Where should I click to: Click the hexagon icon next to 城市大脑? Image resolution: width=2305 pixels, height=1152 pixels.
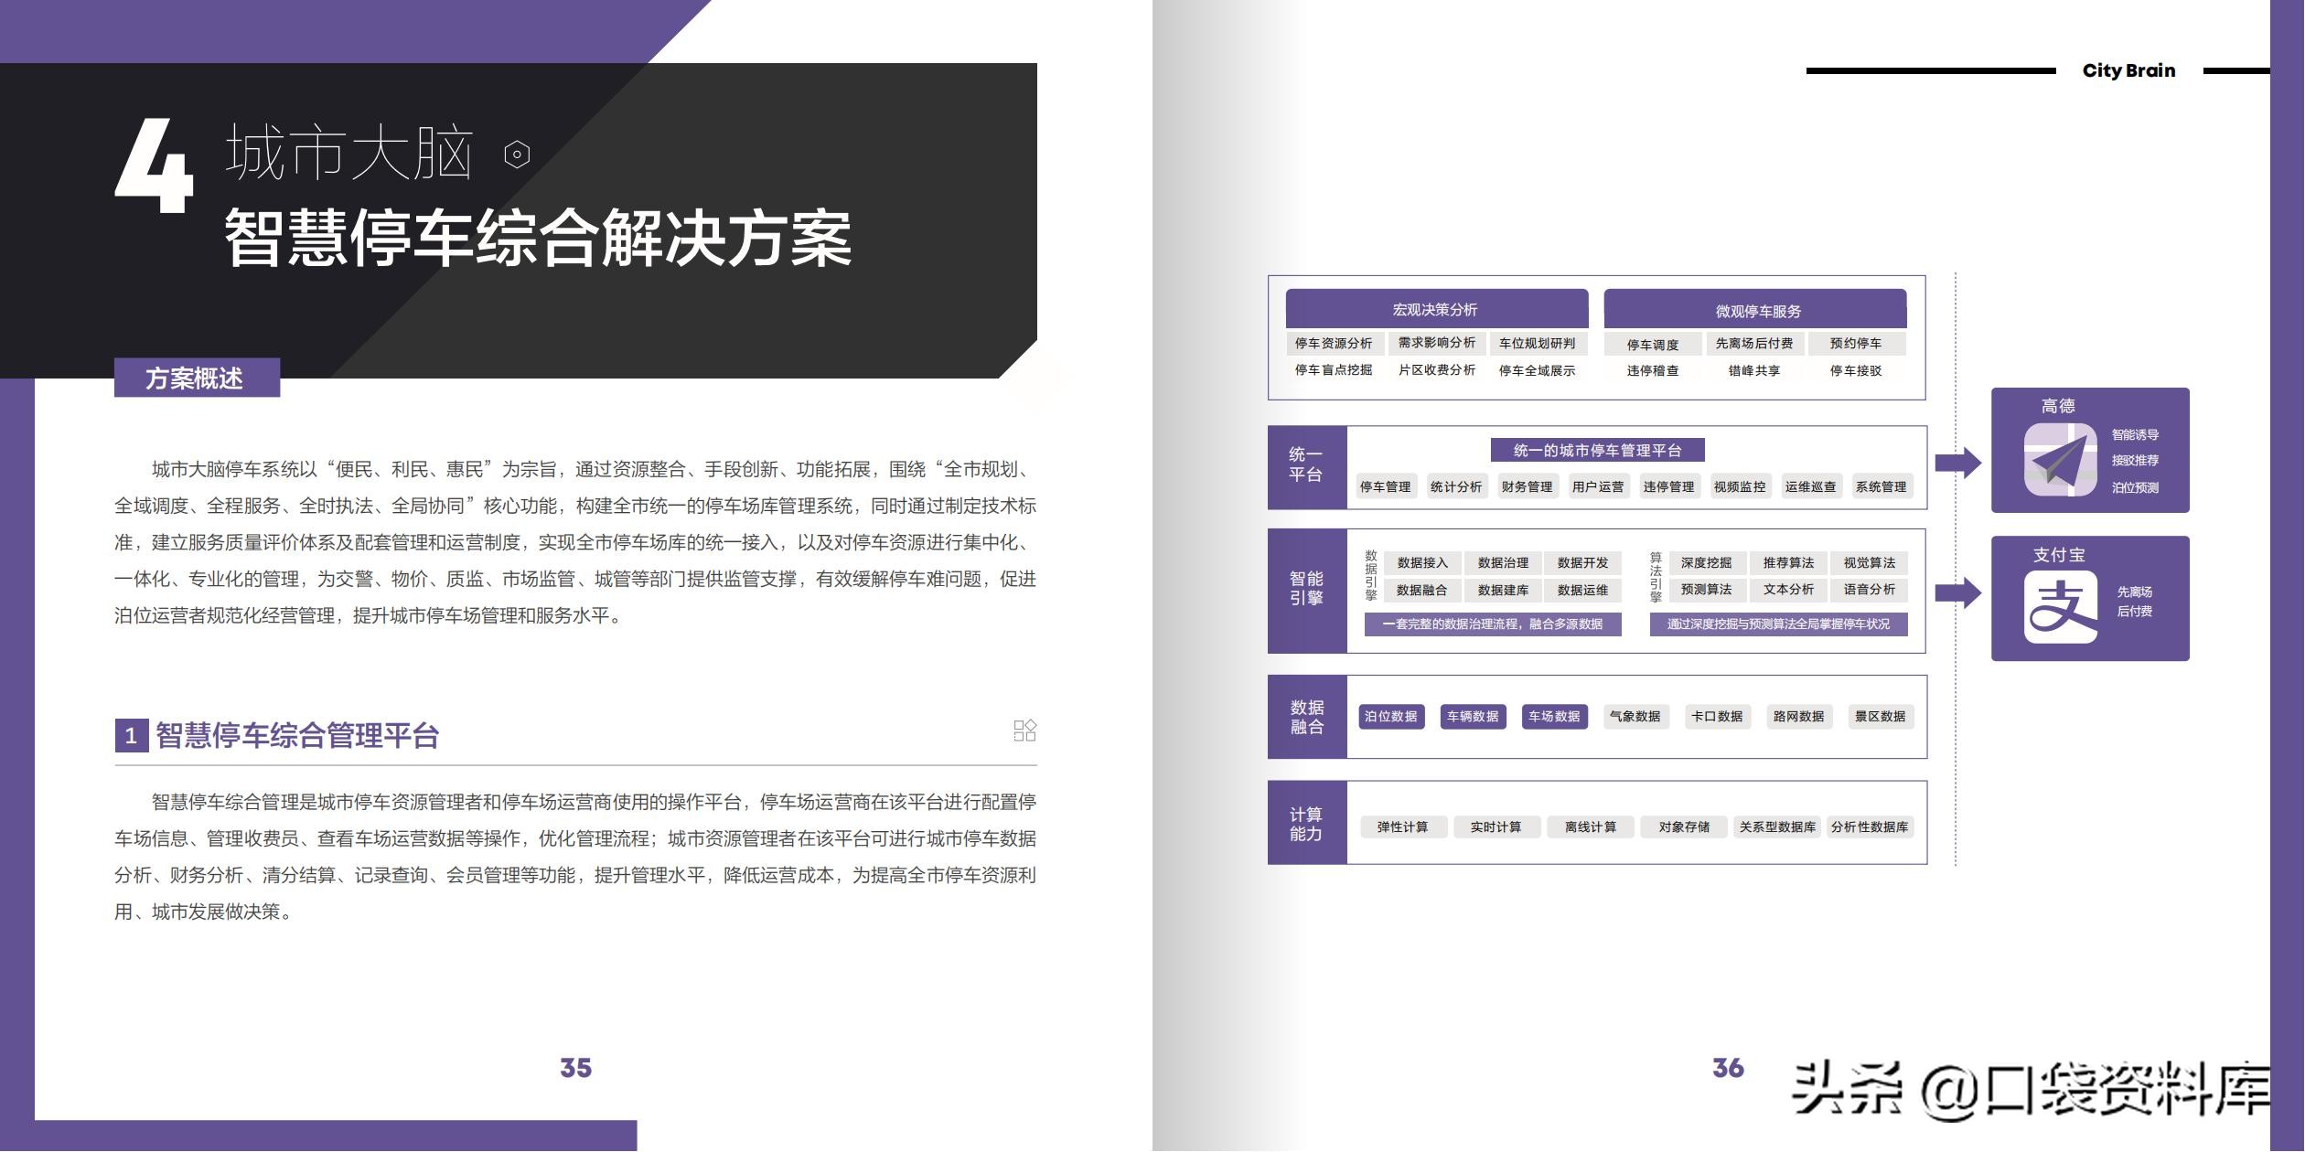click(517, 155)
